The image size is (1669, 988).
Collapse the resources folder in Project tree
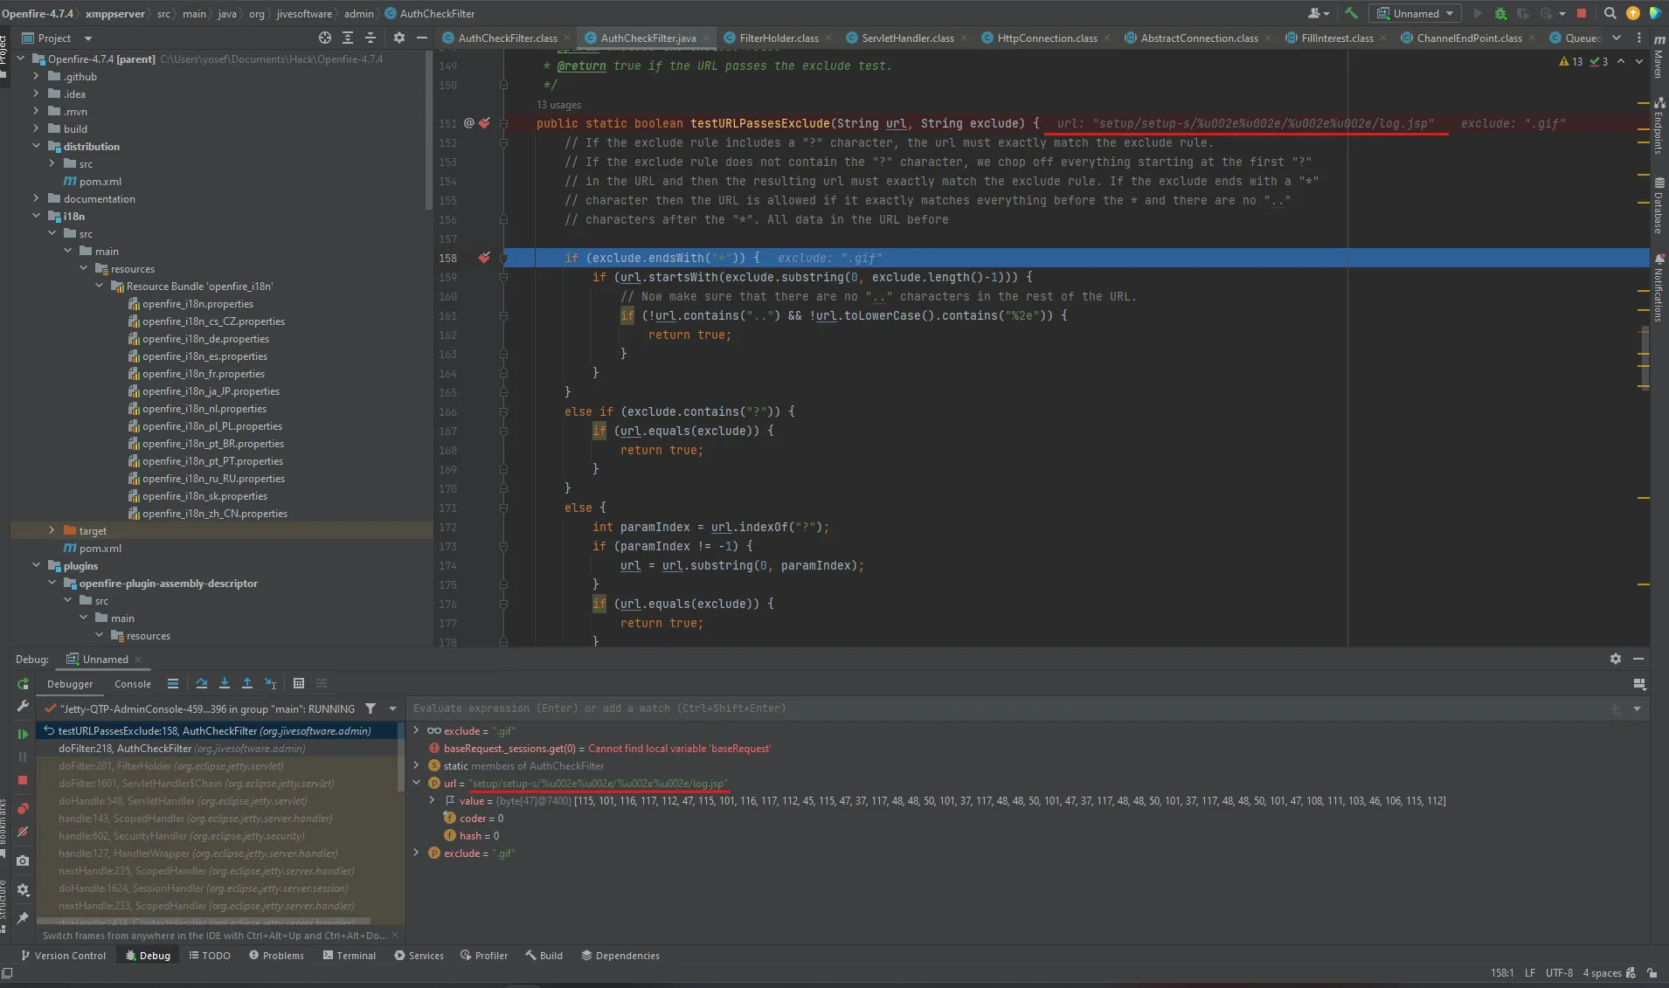85,268
